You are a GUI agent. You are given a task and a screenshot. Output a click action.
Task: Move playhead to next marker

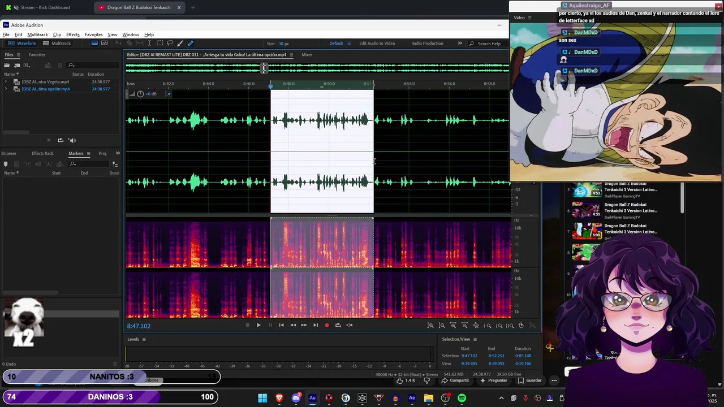point(316,325)
